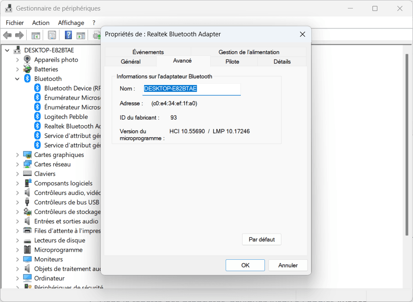Open the Affichage menu
This screenshot has width=413, height=302.
pyautogui.click(x=71, y=23)
